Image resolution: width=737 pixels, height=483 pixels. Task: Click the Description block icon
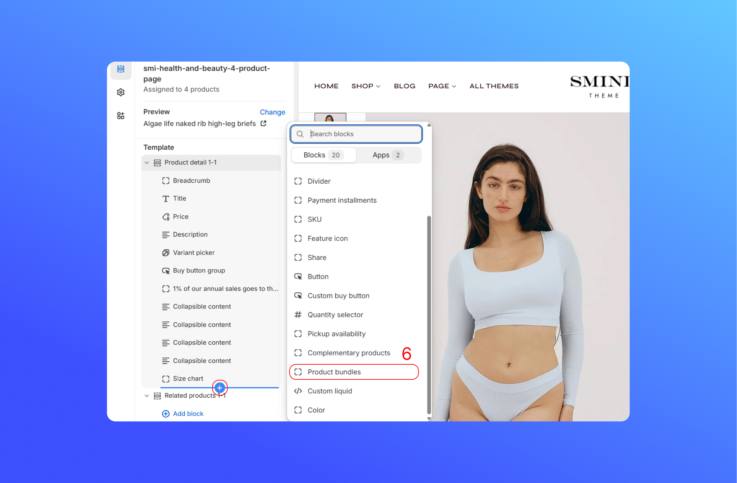pos(166,235)
